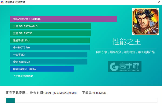Click the purple bar showing score 100586
The width and height of the screenshot is (162, 106).
point(63,19)
